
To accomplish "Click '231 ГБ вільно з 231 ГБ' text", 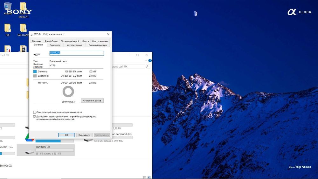I will 48,154.
